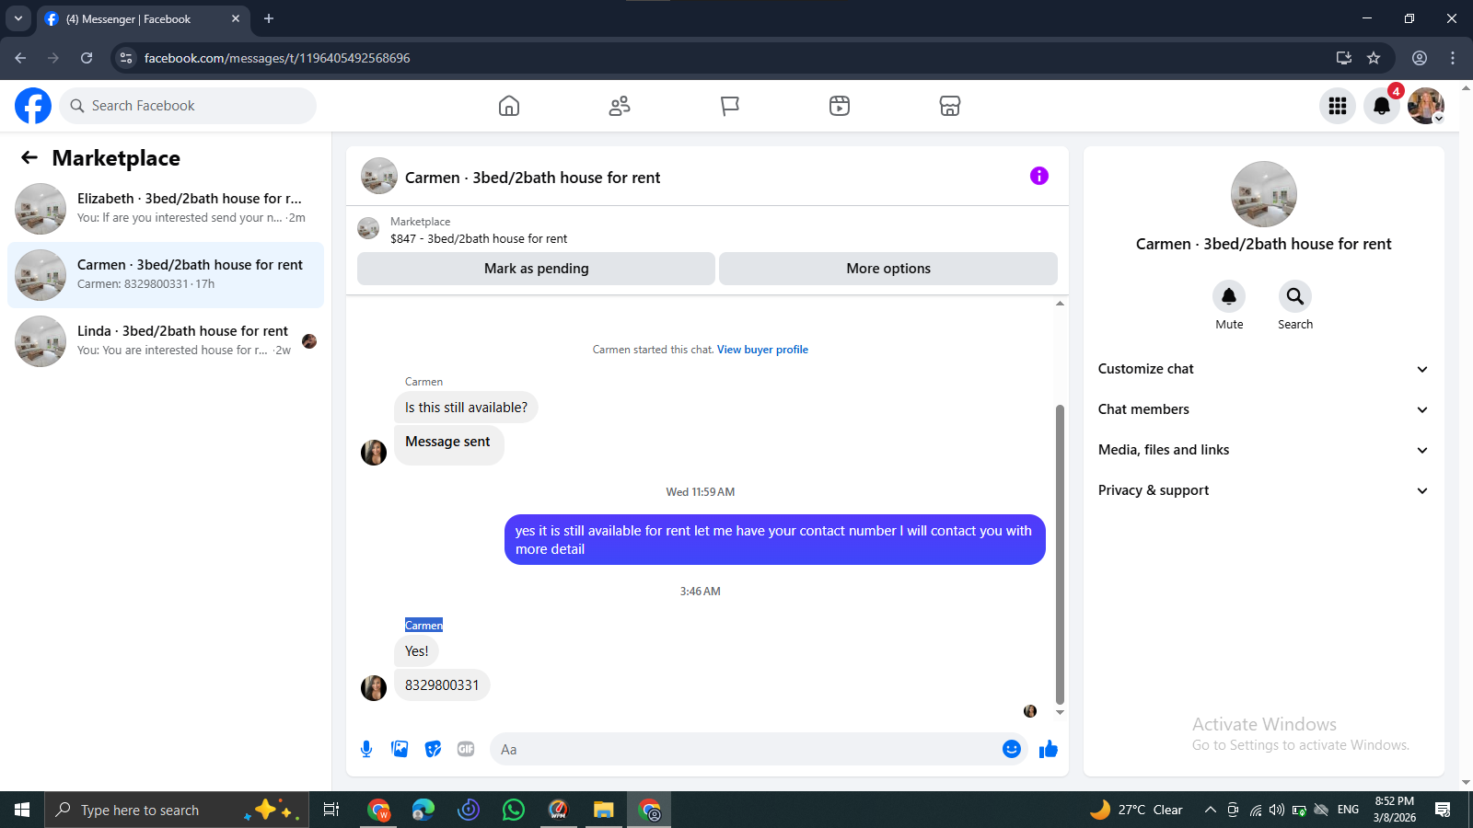
Task: Open WhatsApp from the taskbar
Action: pyautogui.click(x=514, y=810)
